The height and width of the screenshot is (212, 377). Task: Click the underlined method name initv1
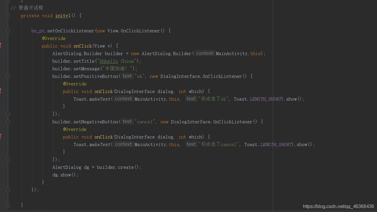tap(63, 16)
